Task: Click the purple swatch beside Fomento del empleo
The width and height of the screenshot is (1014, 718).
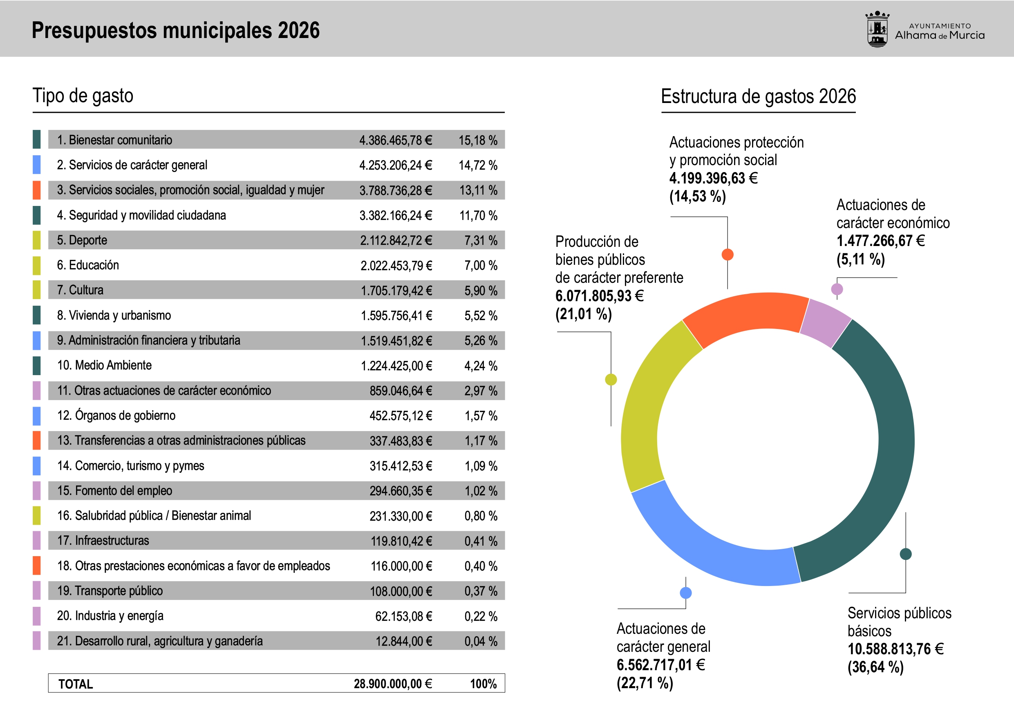Action: pyautogui.click(x=37, y=490)
